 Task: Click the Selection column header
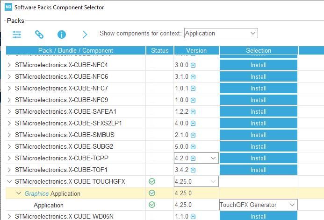259,50
